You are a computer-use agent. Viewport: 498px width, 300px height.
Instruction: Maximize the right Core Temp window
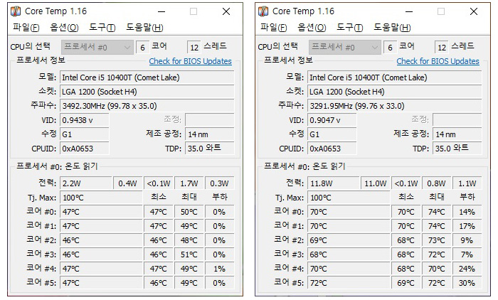point(441,11)
